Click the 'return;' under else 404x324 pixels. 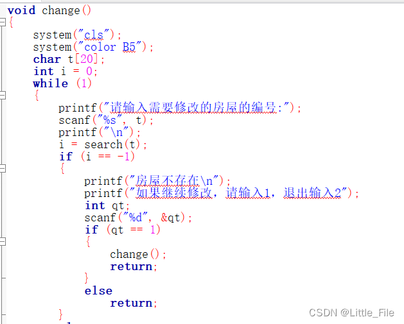[x=134, y=303]
